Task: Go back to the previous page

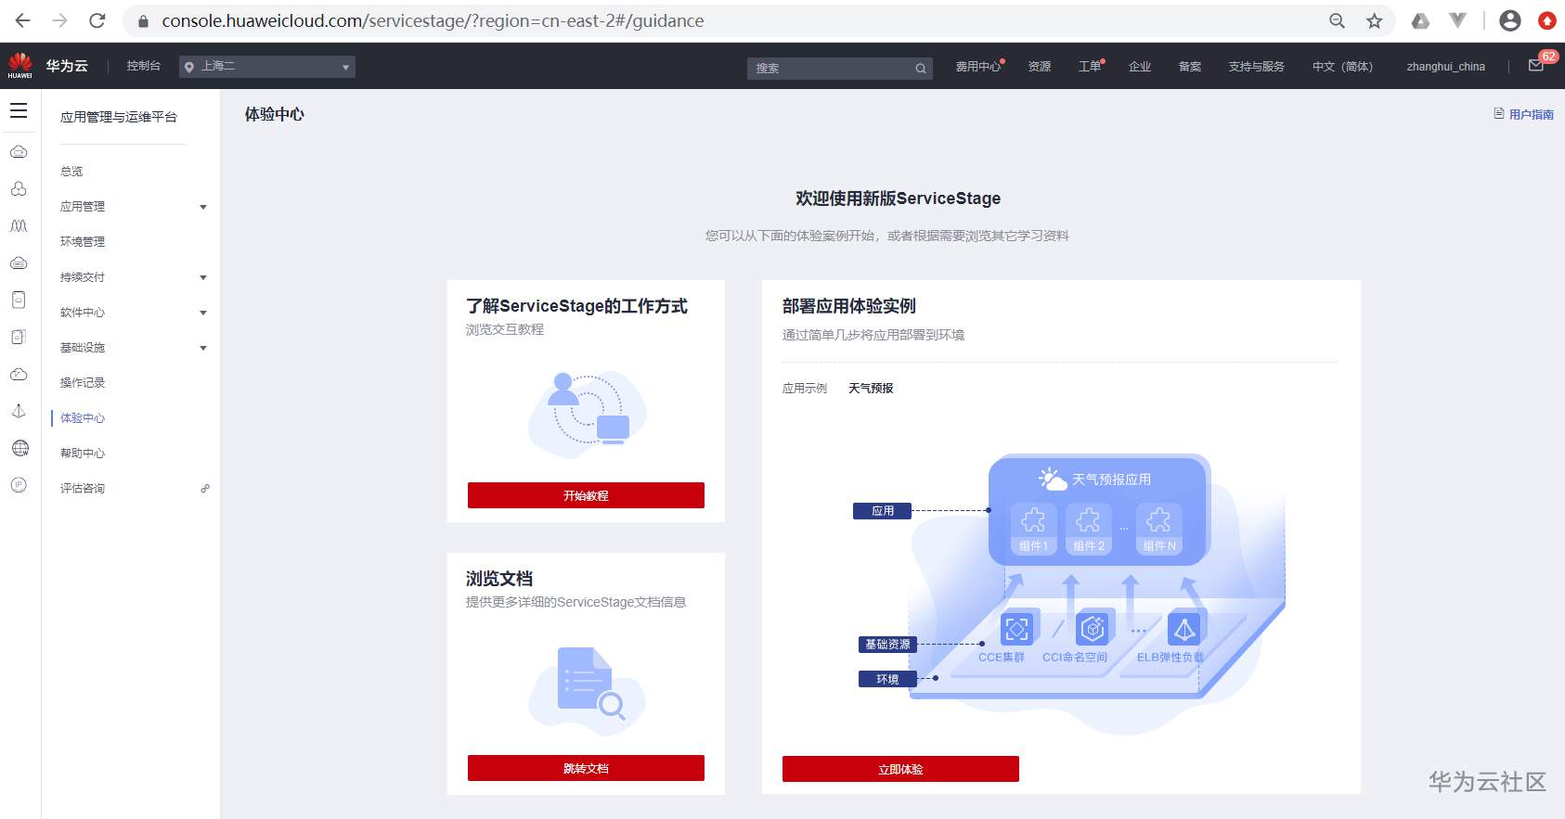Action: pos(23,20)
